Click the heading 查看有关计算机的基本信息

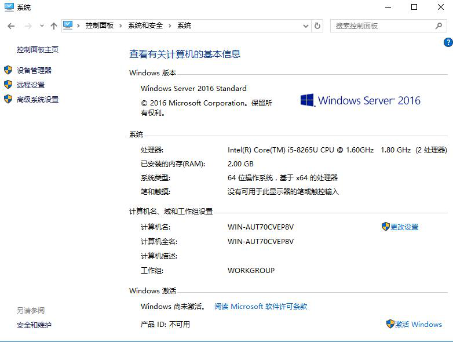(185, 54)
